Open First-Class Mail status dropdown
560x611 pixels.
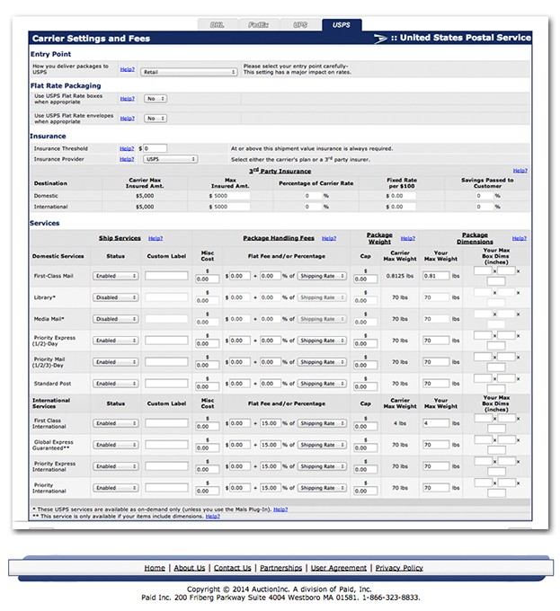(x=116, y=276)
